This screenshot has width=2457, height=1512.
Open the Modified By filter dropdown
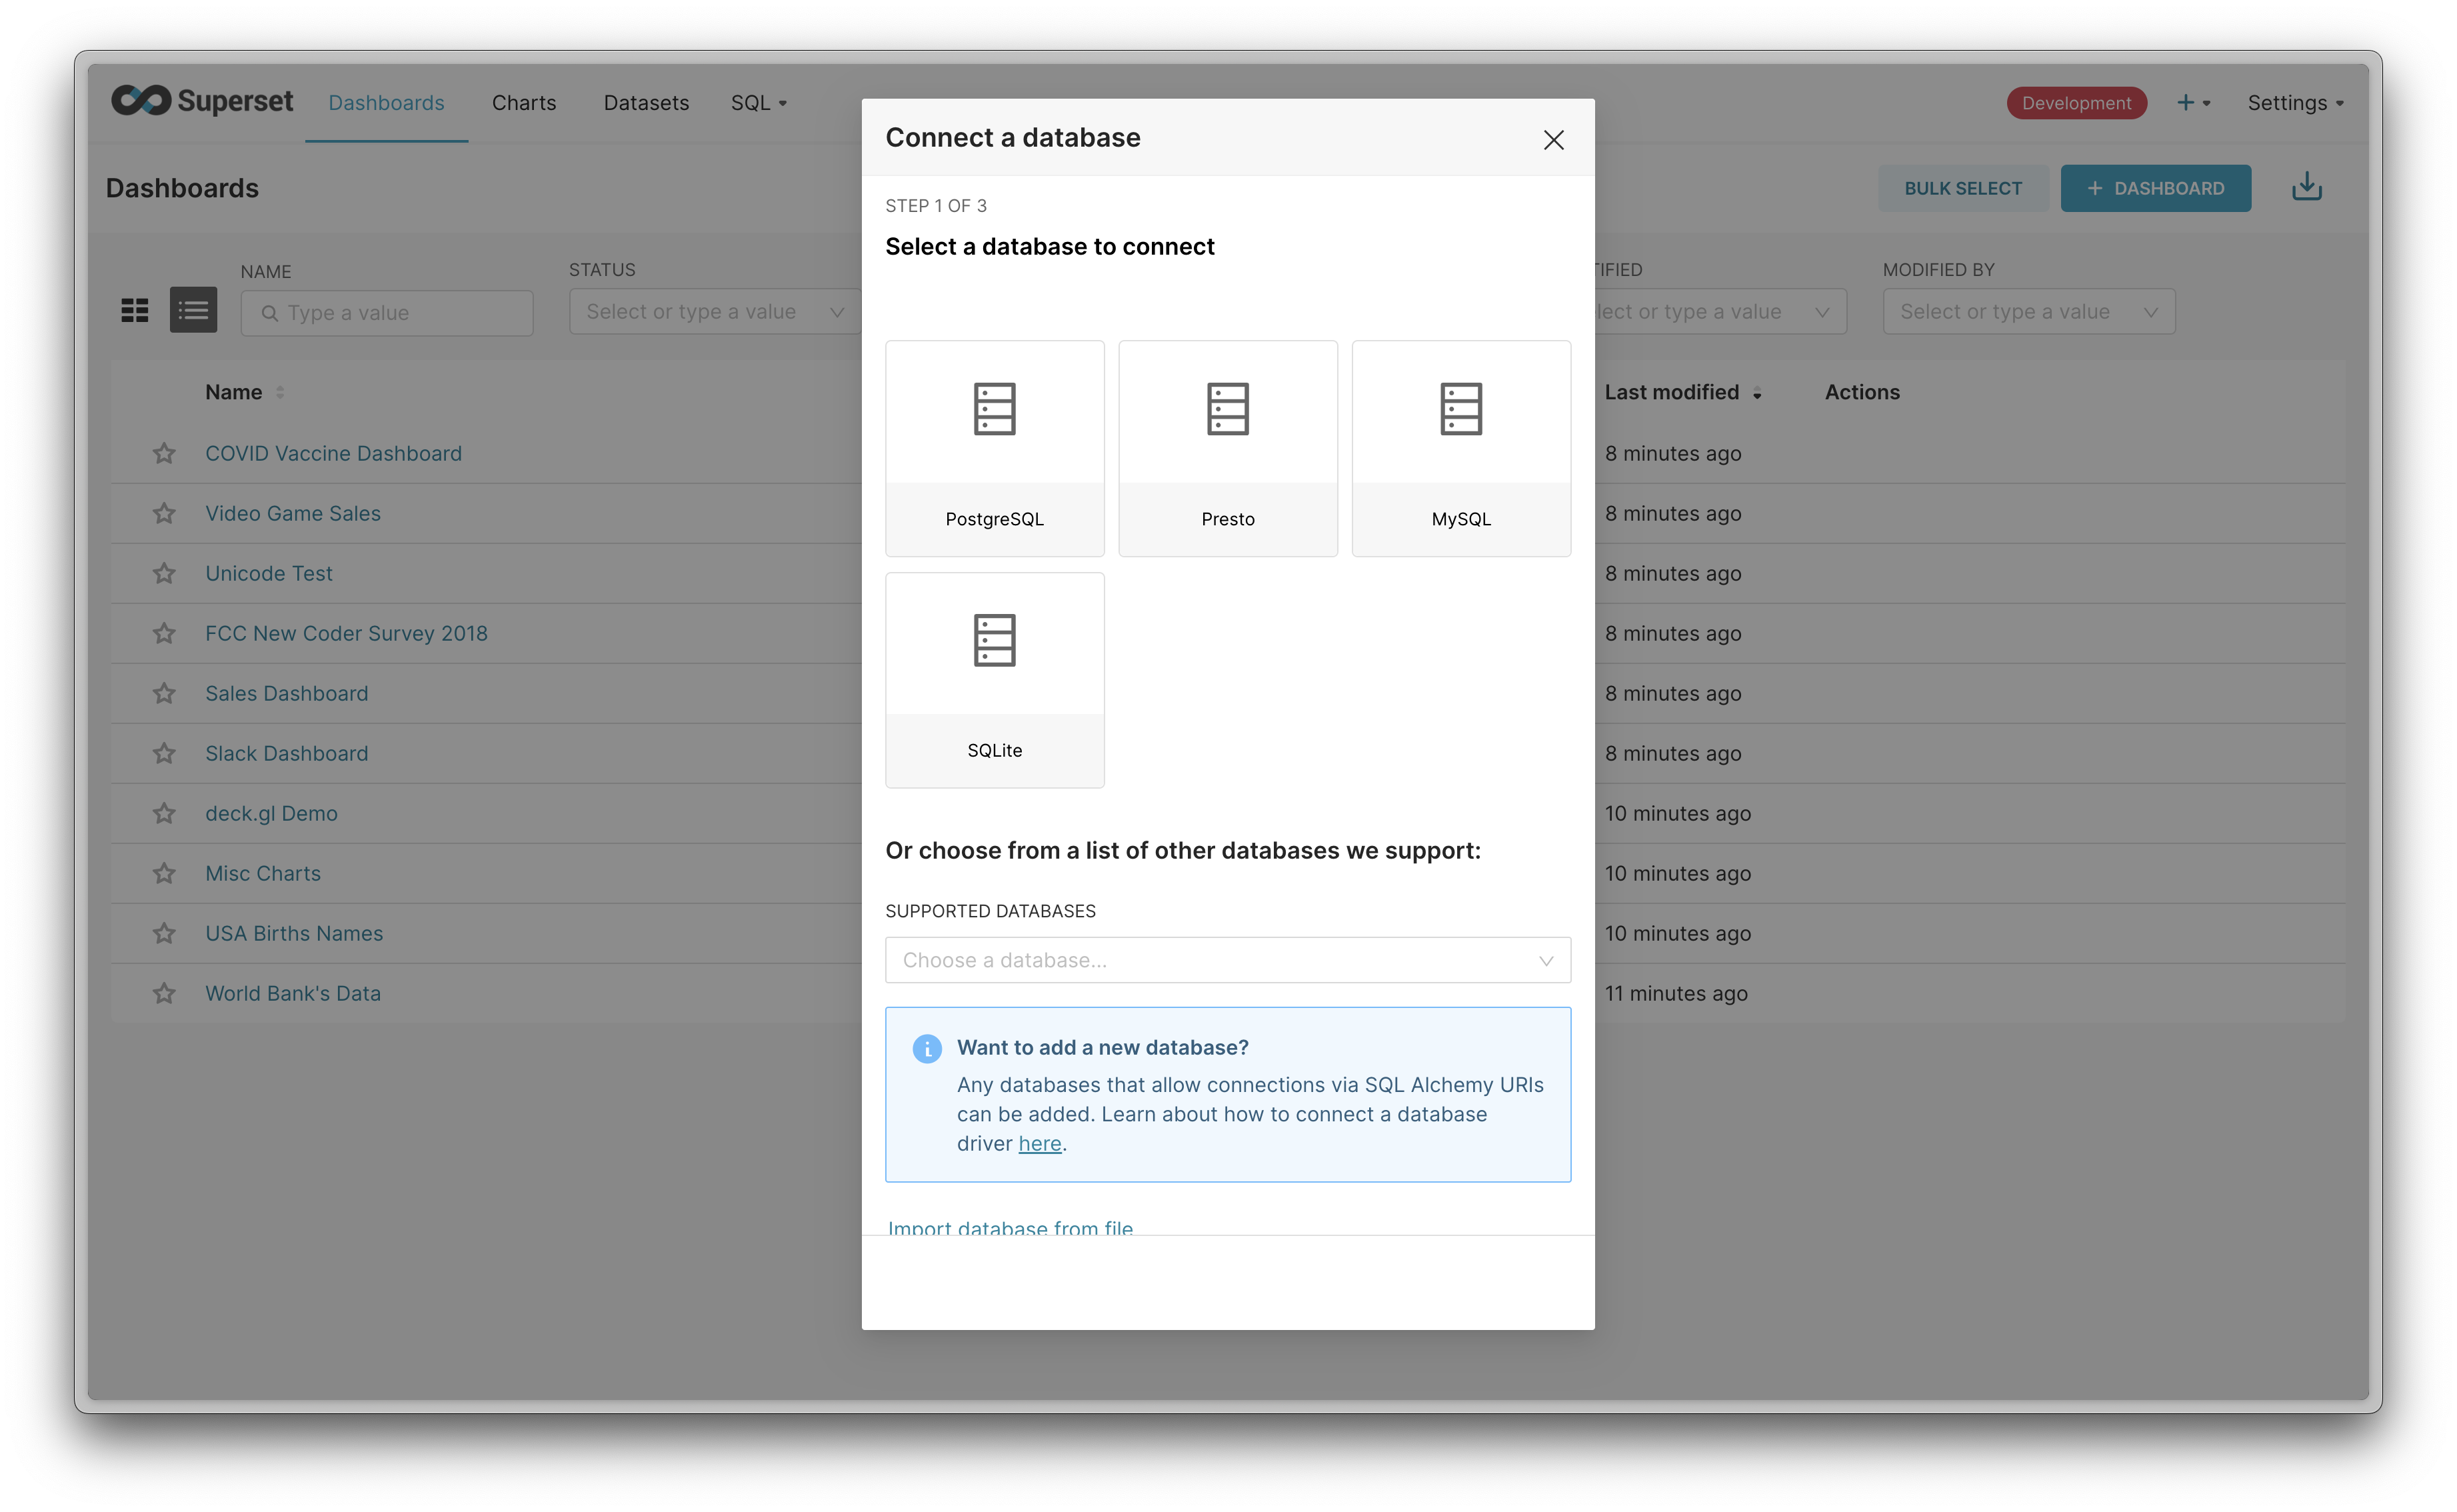pyautogui.click(x=2027, y=312)
